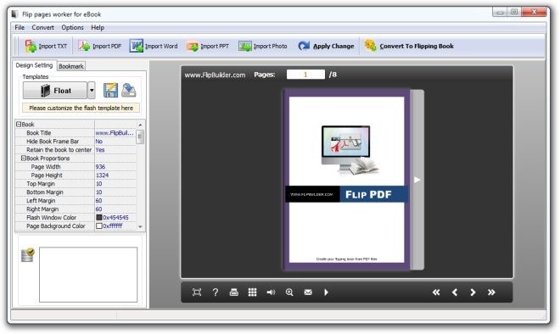Click the database check icon below the settings
This screenshot has width=560, height=334.
27,255
